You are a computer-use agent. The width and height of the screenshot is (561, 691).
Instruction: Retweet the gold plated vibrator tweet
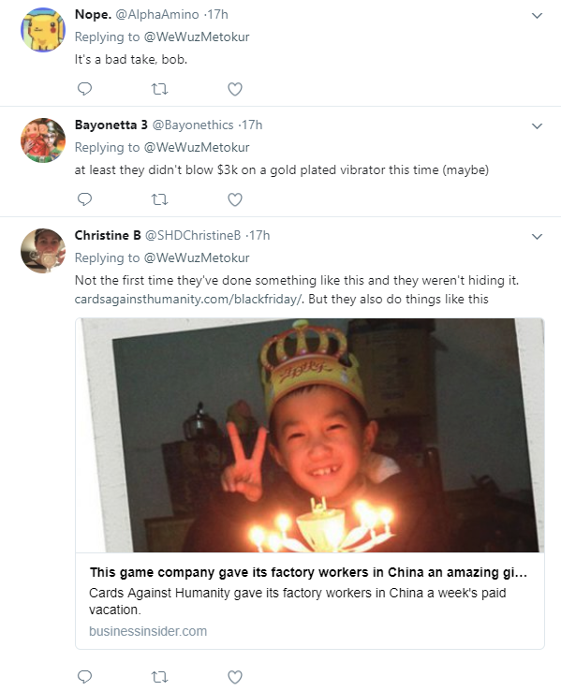point(159,200)
